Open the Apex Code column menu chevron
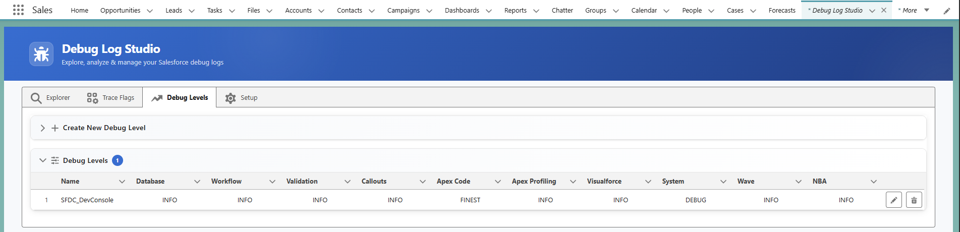Image resolution: width=960 pixels, height=232 pixels. click(x=498, y=182)
